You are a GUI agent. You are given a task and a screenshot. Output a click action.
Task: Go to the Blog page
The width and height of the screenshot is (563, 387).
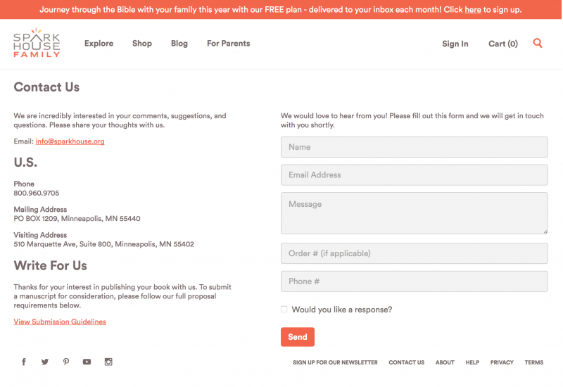pyautogui.click(x=179, y=44)
